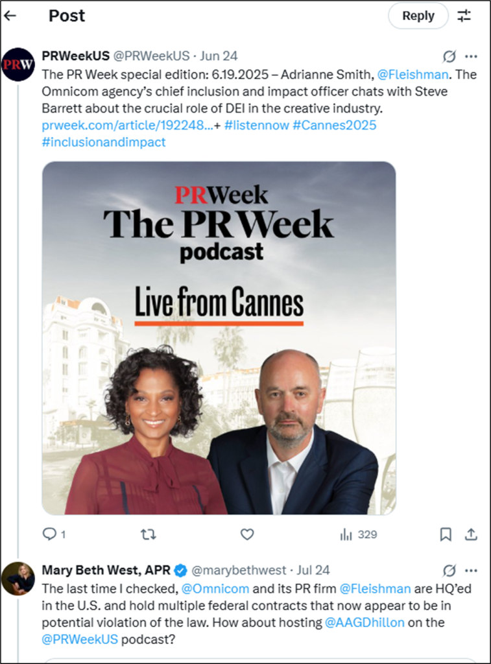Like the PRWeekUS podcast post
Screen dimensions: 491x664
pyautogui.click(x=247, y=534)
